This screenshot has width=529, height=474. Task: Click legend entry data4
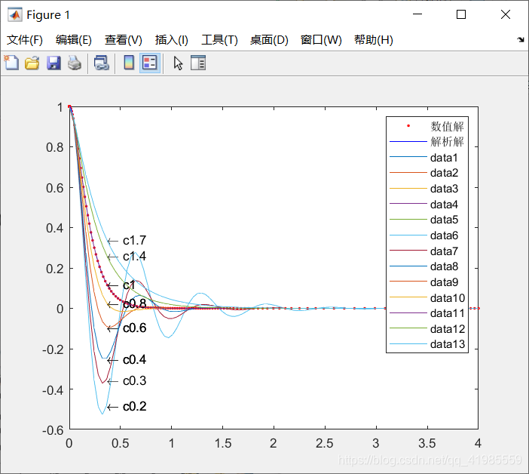(444, 205)
